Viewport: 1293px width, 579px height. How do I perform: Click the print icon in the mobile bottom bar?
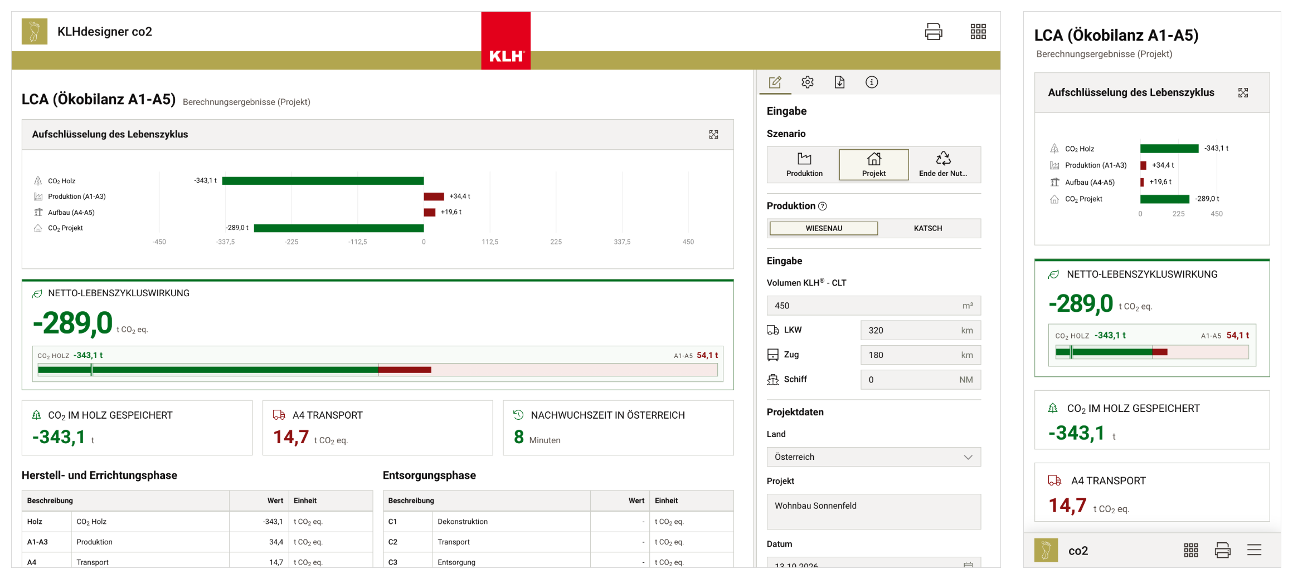(x=1223, y=551)
